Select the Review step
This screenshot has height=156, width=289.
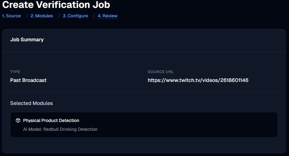tap(107, 16)
